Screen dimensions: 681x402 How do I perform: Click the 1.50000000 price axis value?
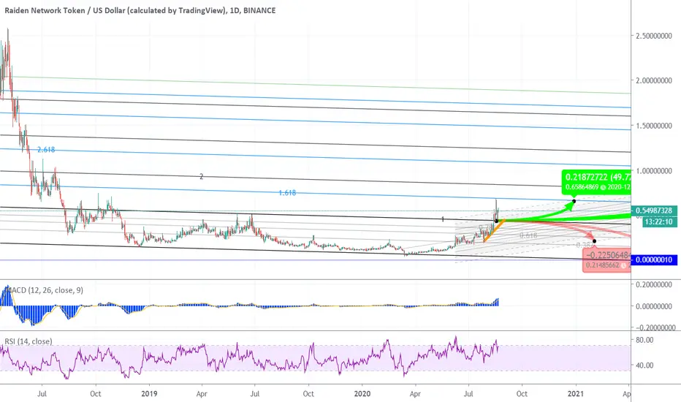(654, 126)
